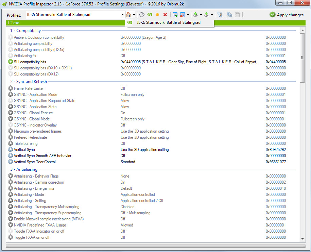The width and height of the screenshot is (311, 252).
Task: Click the green NVIDIA restore-defaults icon
Action: coord(150,15)
